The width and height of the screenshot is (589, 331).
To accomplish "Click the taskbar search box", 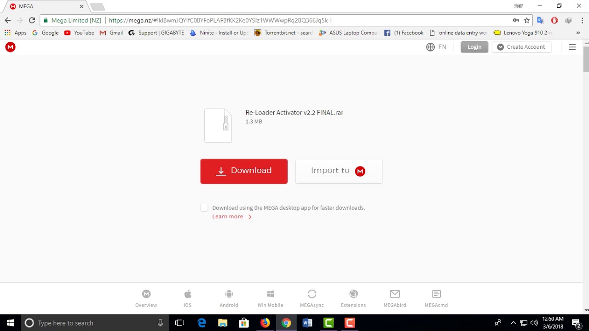I will [x=95, y=323].
